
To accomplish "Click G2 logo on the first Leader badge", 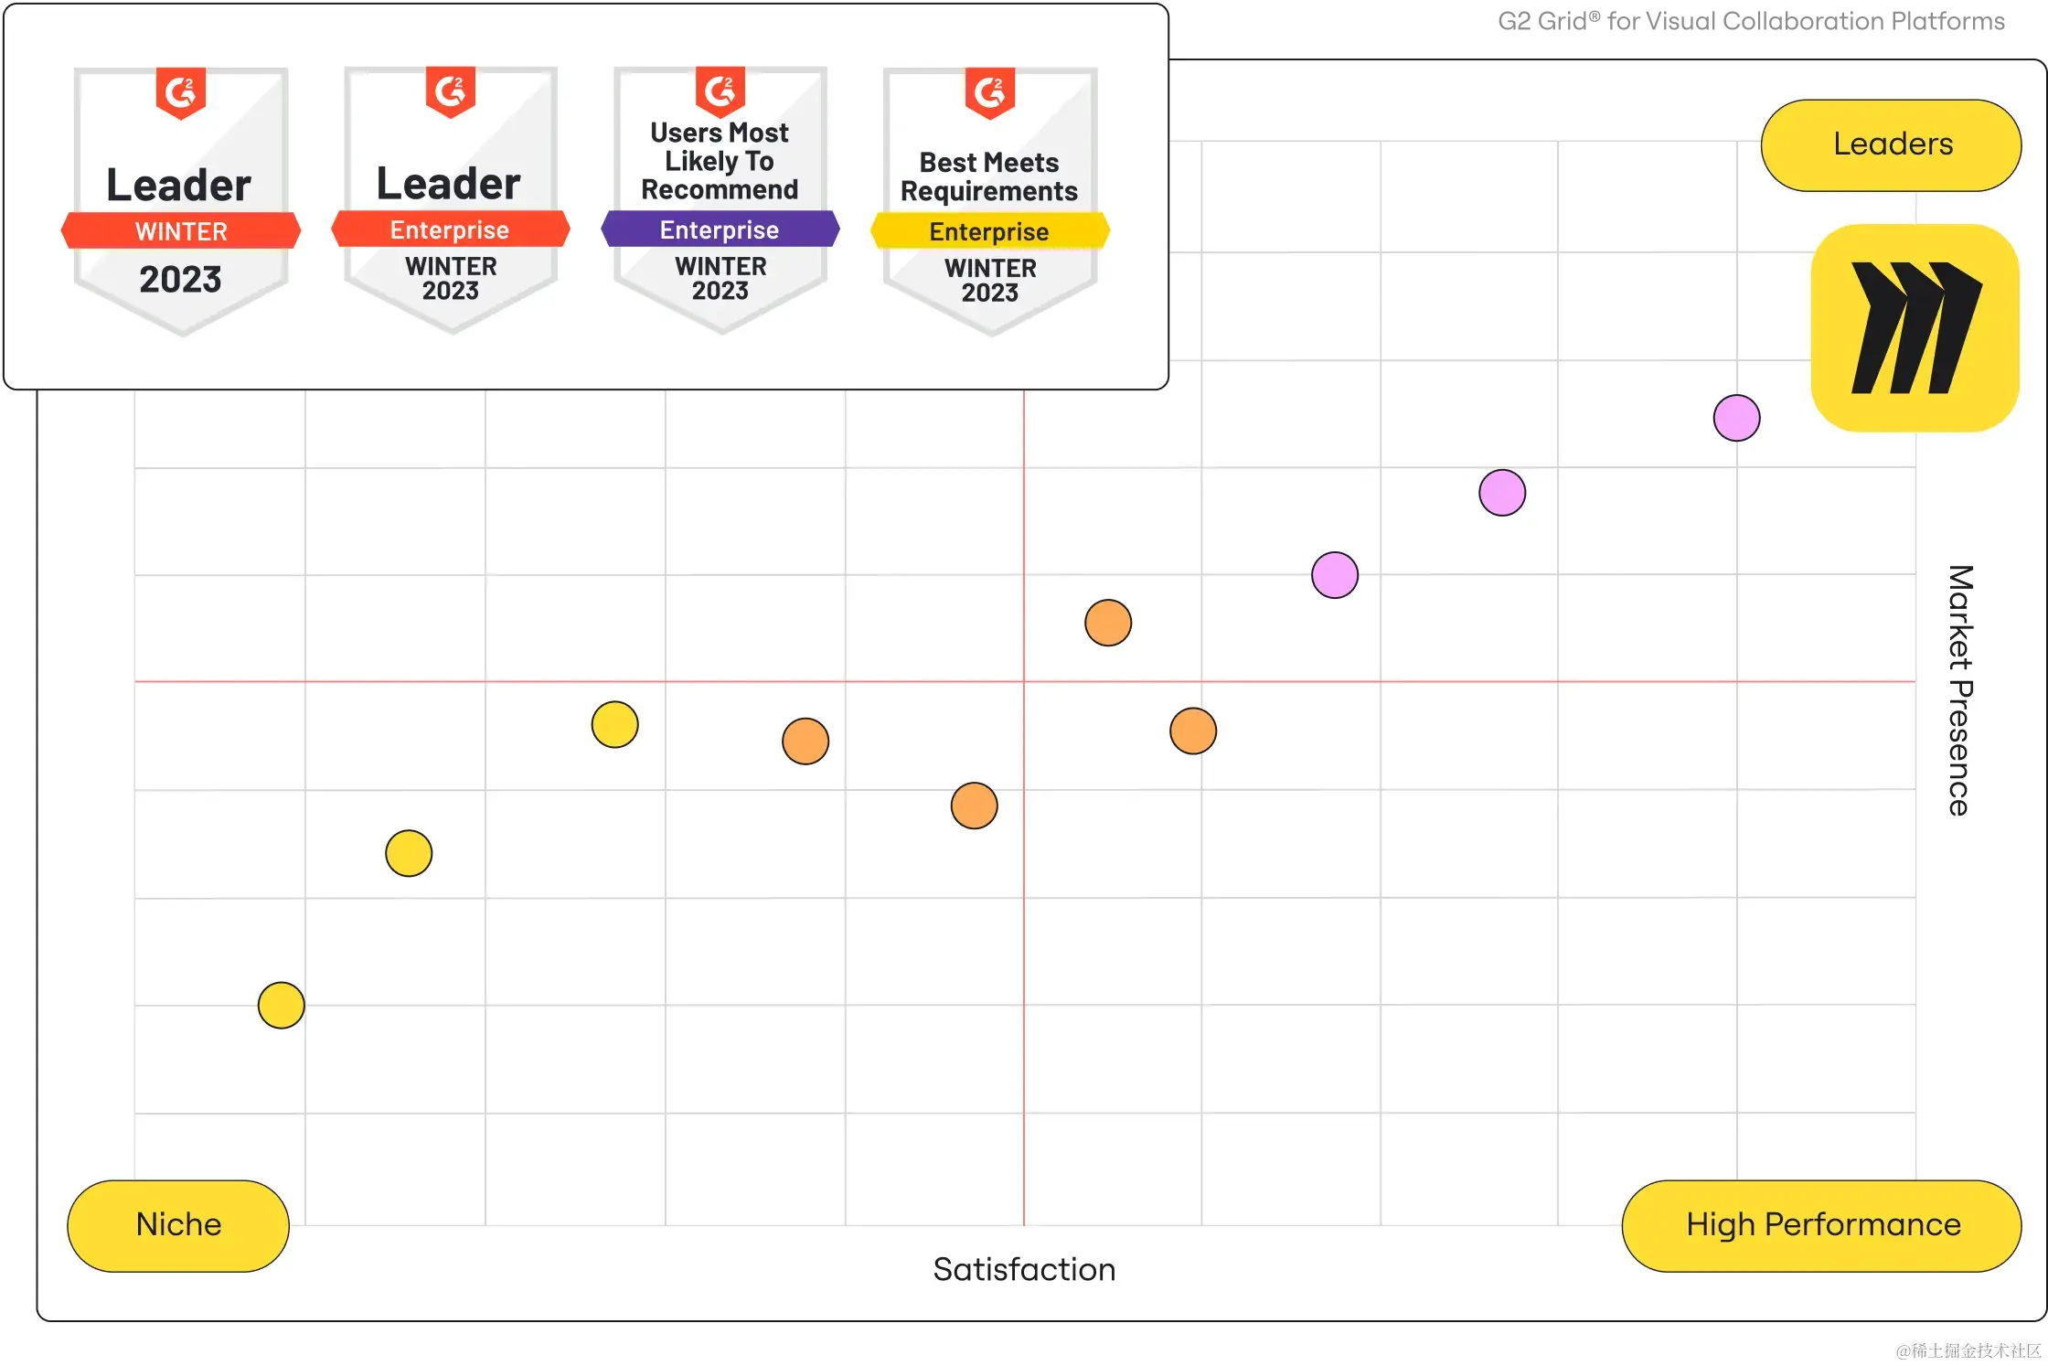I will pos(181,91).
